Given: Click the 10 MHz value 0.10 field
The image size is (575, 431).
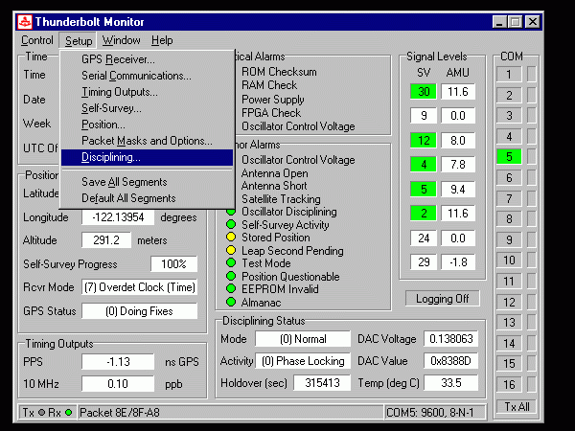Looking at the screenshot, I should coord(118,384).
